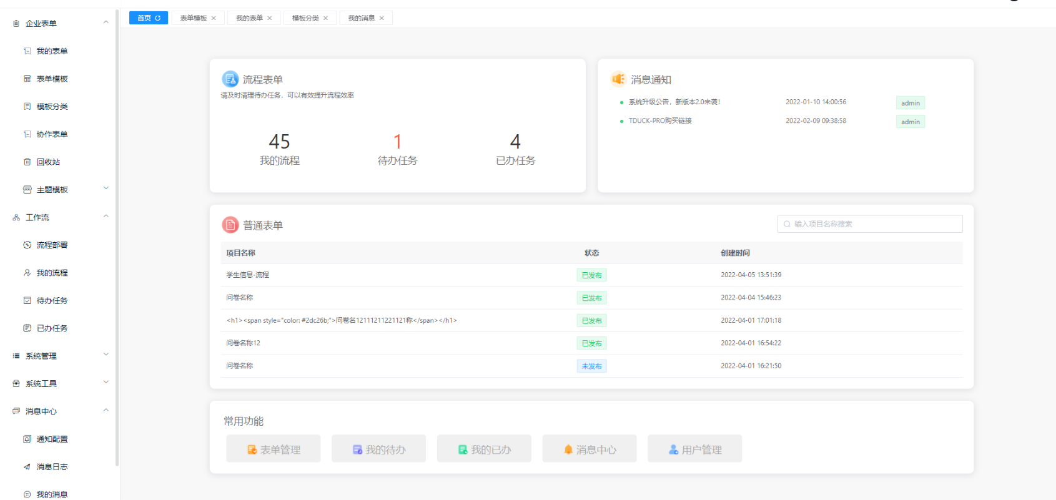Open the 回收站 trash icon

pos(27,162)
